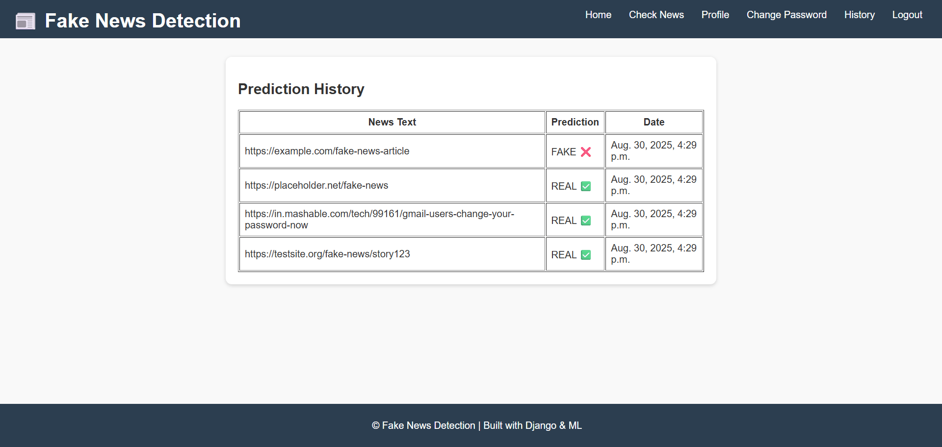Open the Profile page
The width and height of the screenshot is (942, 447).
point(715,15)
